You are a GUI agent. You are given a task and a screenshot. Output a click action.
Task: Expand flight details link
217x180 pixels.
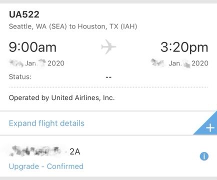point(46,123)
